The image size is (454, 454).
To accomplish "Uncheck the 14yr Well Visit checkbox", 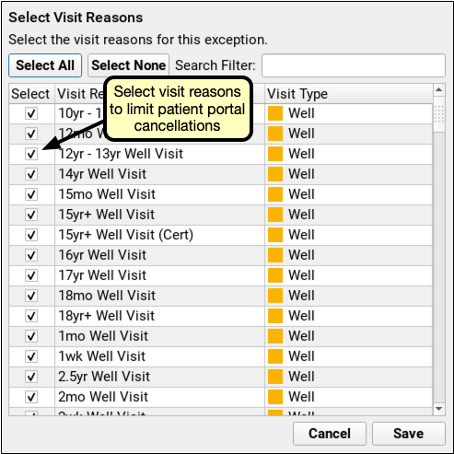I will [x=31, y=174].
